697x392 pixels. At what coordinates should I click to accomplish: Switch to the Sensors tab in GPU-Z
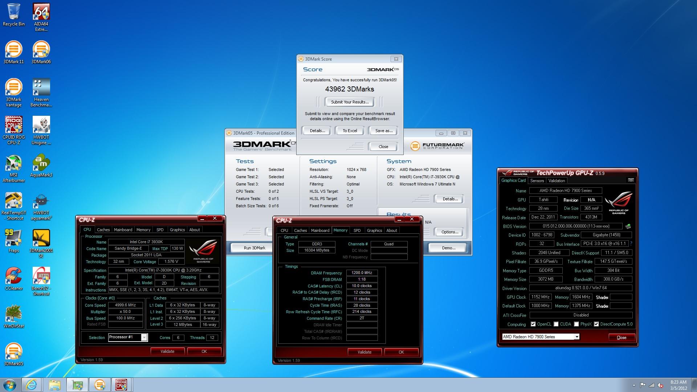(537, 181)
